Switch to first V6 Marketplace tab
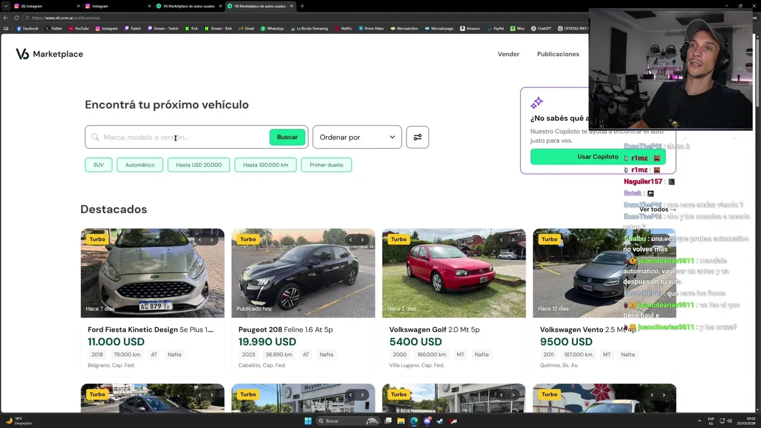 tap(188, 6)
